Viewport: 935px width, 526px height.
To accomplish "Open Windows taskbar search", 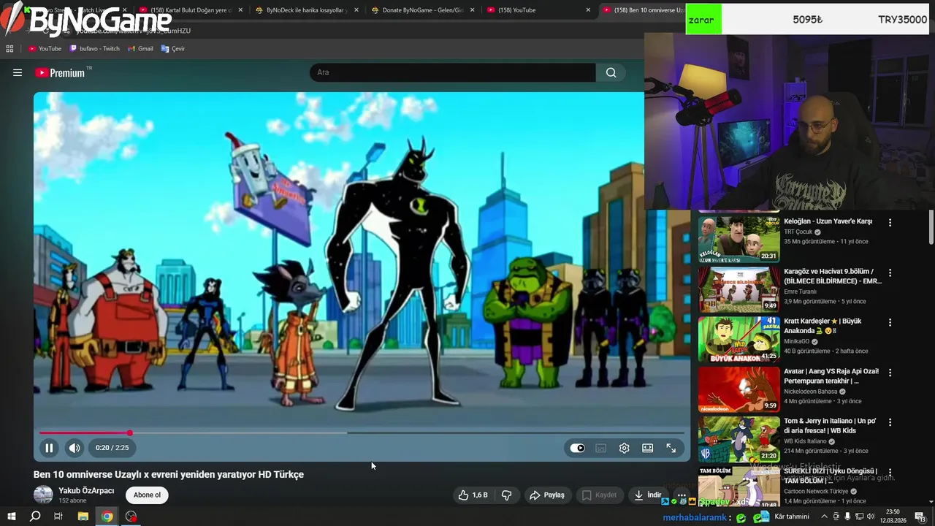I will click(35, 517).
